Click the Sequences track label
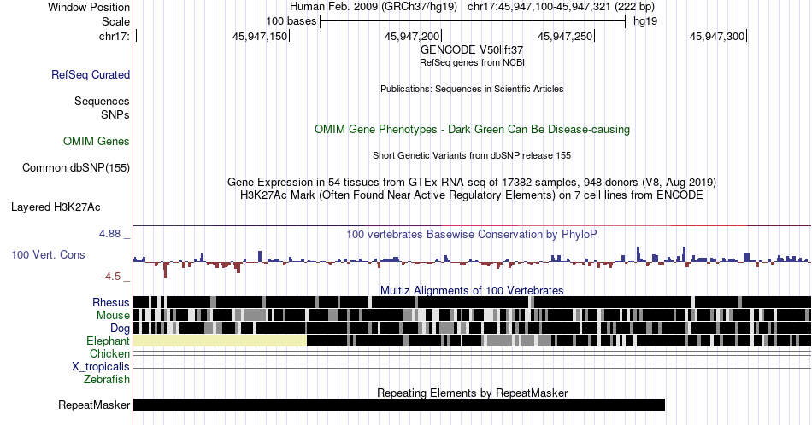 click(x=102, y=101)
